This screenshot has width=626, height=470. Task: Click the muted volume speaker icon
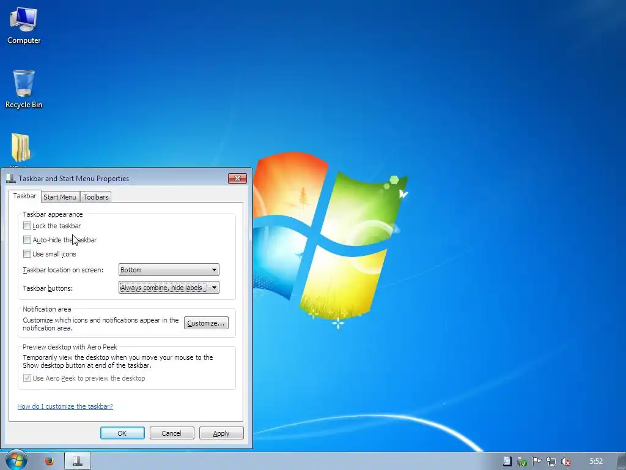point(565,462)
